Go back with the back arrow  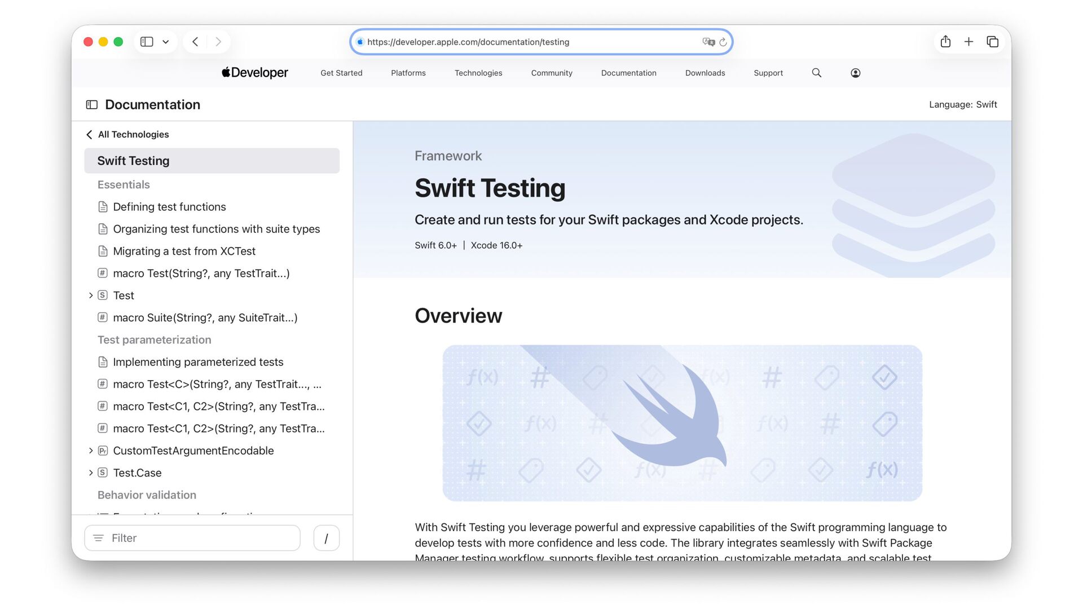pos(195,42)
